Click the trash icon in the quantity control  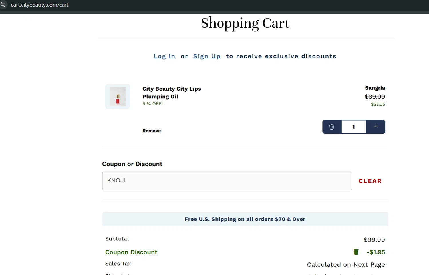pyautogui.click(x=332, y=127)
